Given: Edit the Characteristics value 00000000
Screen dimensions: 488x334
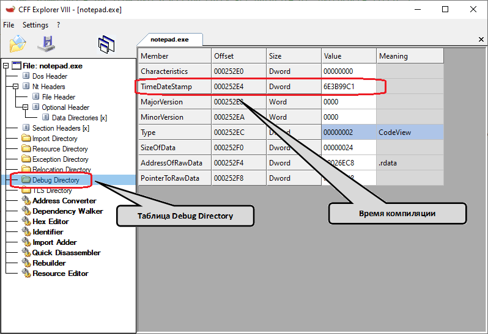Looking at the screenshot, I should 349,71.
